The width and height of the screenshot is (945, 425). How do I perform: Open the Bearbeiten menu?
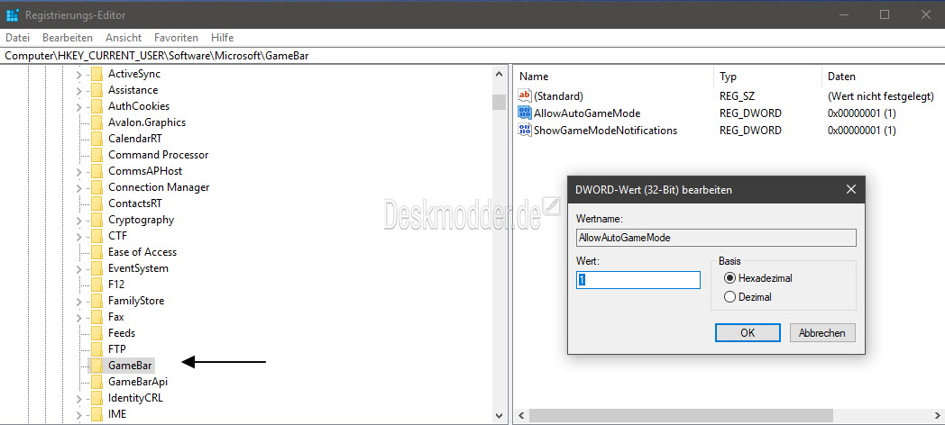pos(68,37)
